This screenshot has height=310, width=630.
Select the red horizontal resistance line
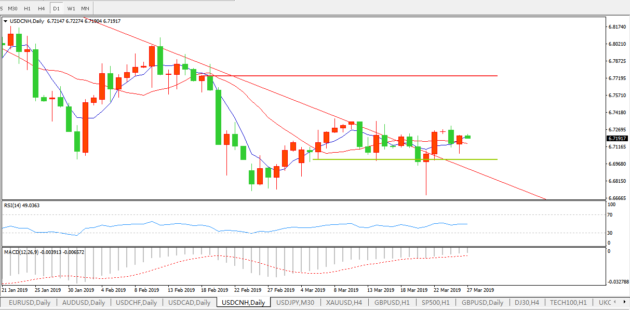click(364, 76)
